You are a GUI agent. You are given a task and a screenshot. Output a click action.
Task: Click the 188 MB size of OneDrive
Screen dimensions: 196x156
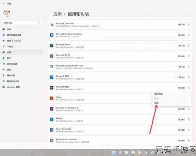point(181,25)
